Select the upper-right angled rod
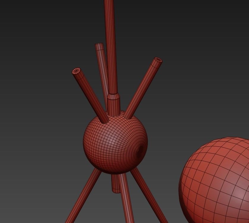 tap(143, 88)
